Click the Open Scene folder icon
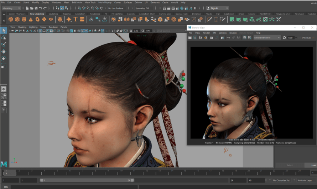This screenshot has height=189, width=317. (32, 8)
